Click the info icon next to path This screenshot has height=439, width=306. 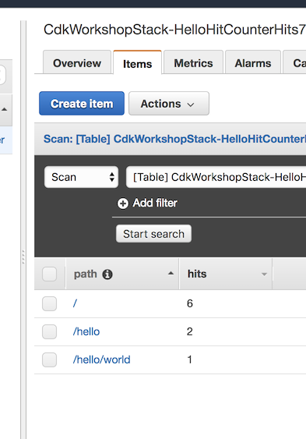pyautogui.click(x=107, y=274)
